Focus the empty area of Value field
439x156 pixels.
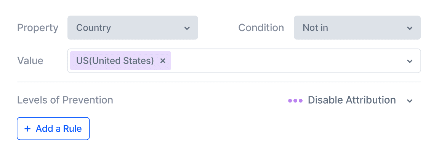click(286, 61)
